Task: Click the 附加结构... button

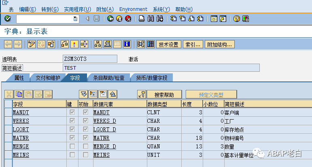Action: [x=220, y=44]
